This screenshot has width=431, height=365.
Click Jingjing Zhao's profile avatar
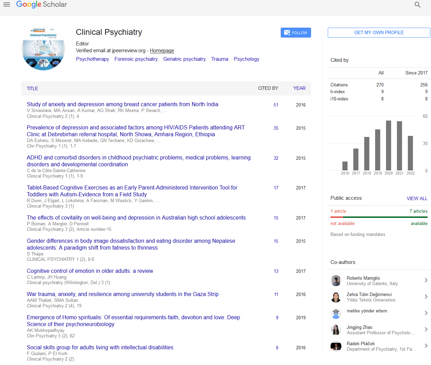pos(336,330)
